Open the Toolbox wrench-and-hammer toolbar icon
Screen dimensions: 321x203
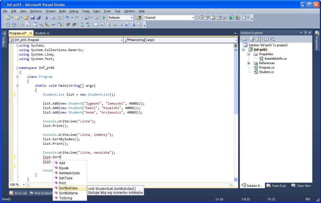coord(225,18)
